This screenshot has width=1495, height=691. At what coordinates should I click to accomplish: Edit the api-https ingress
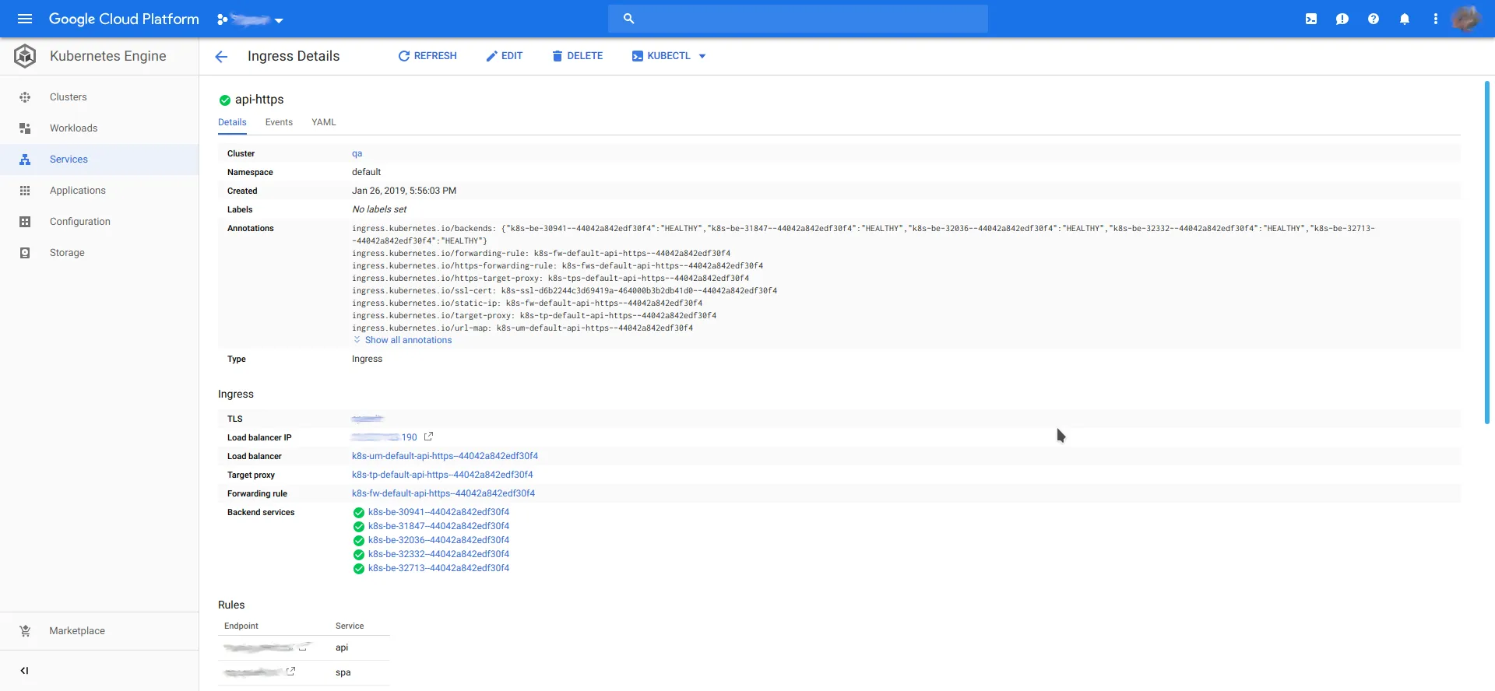[x=505, y=56]
